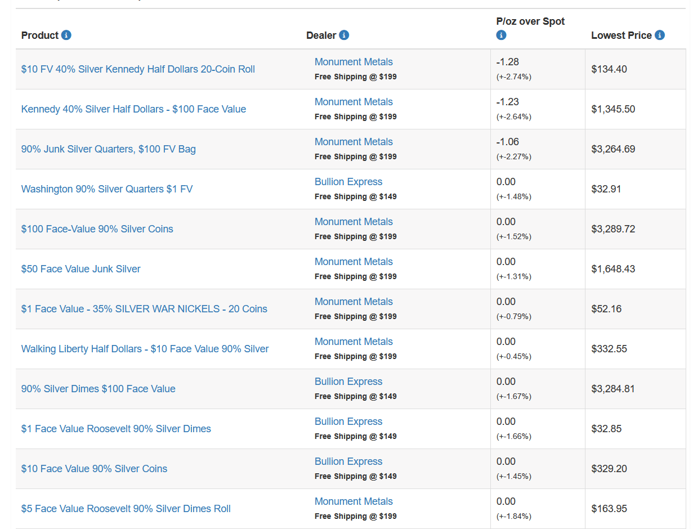This screenshot has height=529, width=693.
Task: Click Bullion Express dealer for $10 Face Value Coins
Action: coord(348,461)
